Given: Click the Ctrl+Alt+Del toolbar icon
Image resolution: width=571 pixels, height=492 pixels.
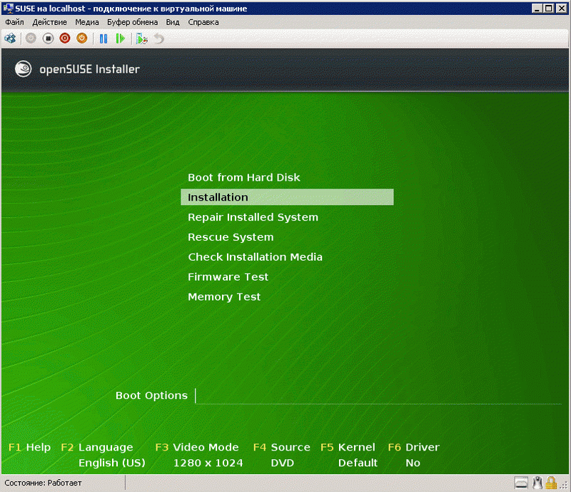Looking at the screenshot, I should pos(10,39).
